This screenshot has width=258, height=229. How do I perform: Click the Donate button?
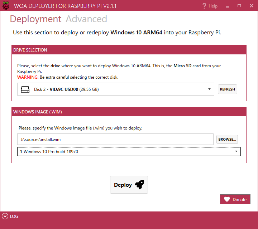(235, 199)
